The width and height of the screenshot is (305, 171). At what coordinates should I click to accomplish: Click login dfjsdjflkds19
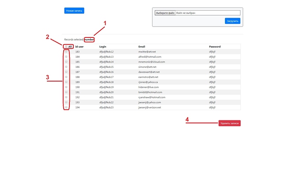point(107,87)
